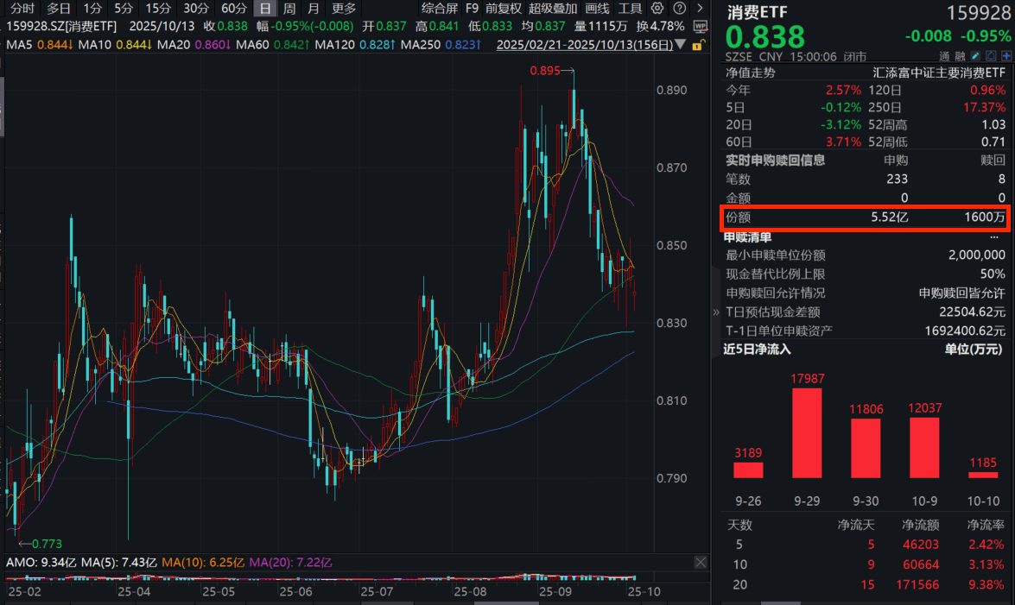Close the AMO indicator panel
This screenshot has height=605, width=1015.
pos(701,562)
